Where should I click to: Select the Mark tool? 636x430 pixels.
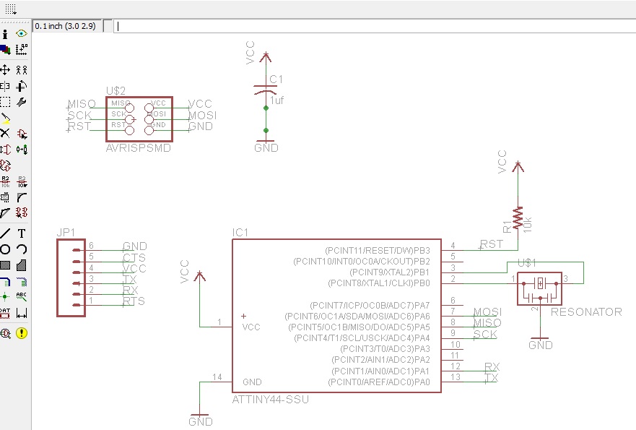(x=22, y=50)
